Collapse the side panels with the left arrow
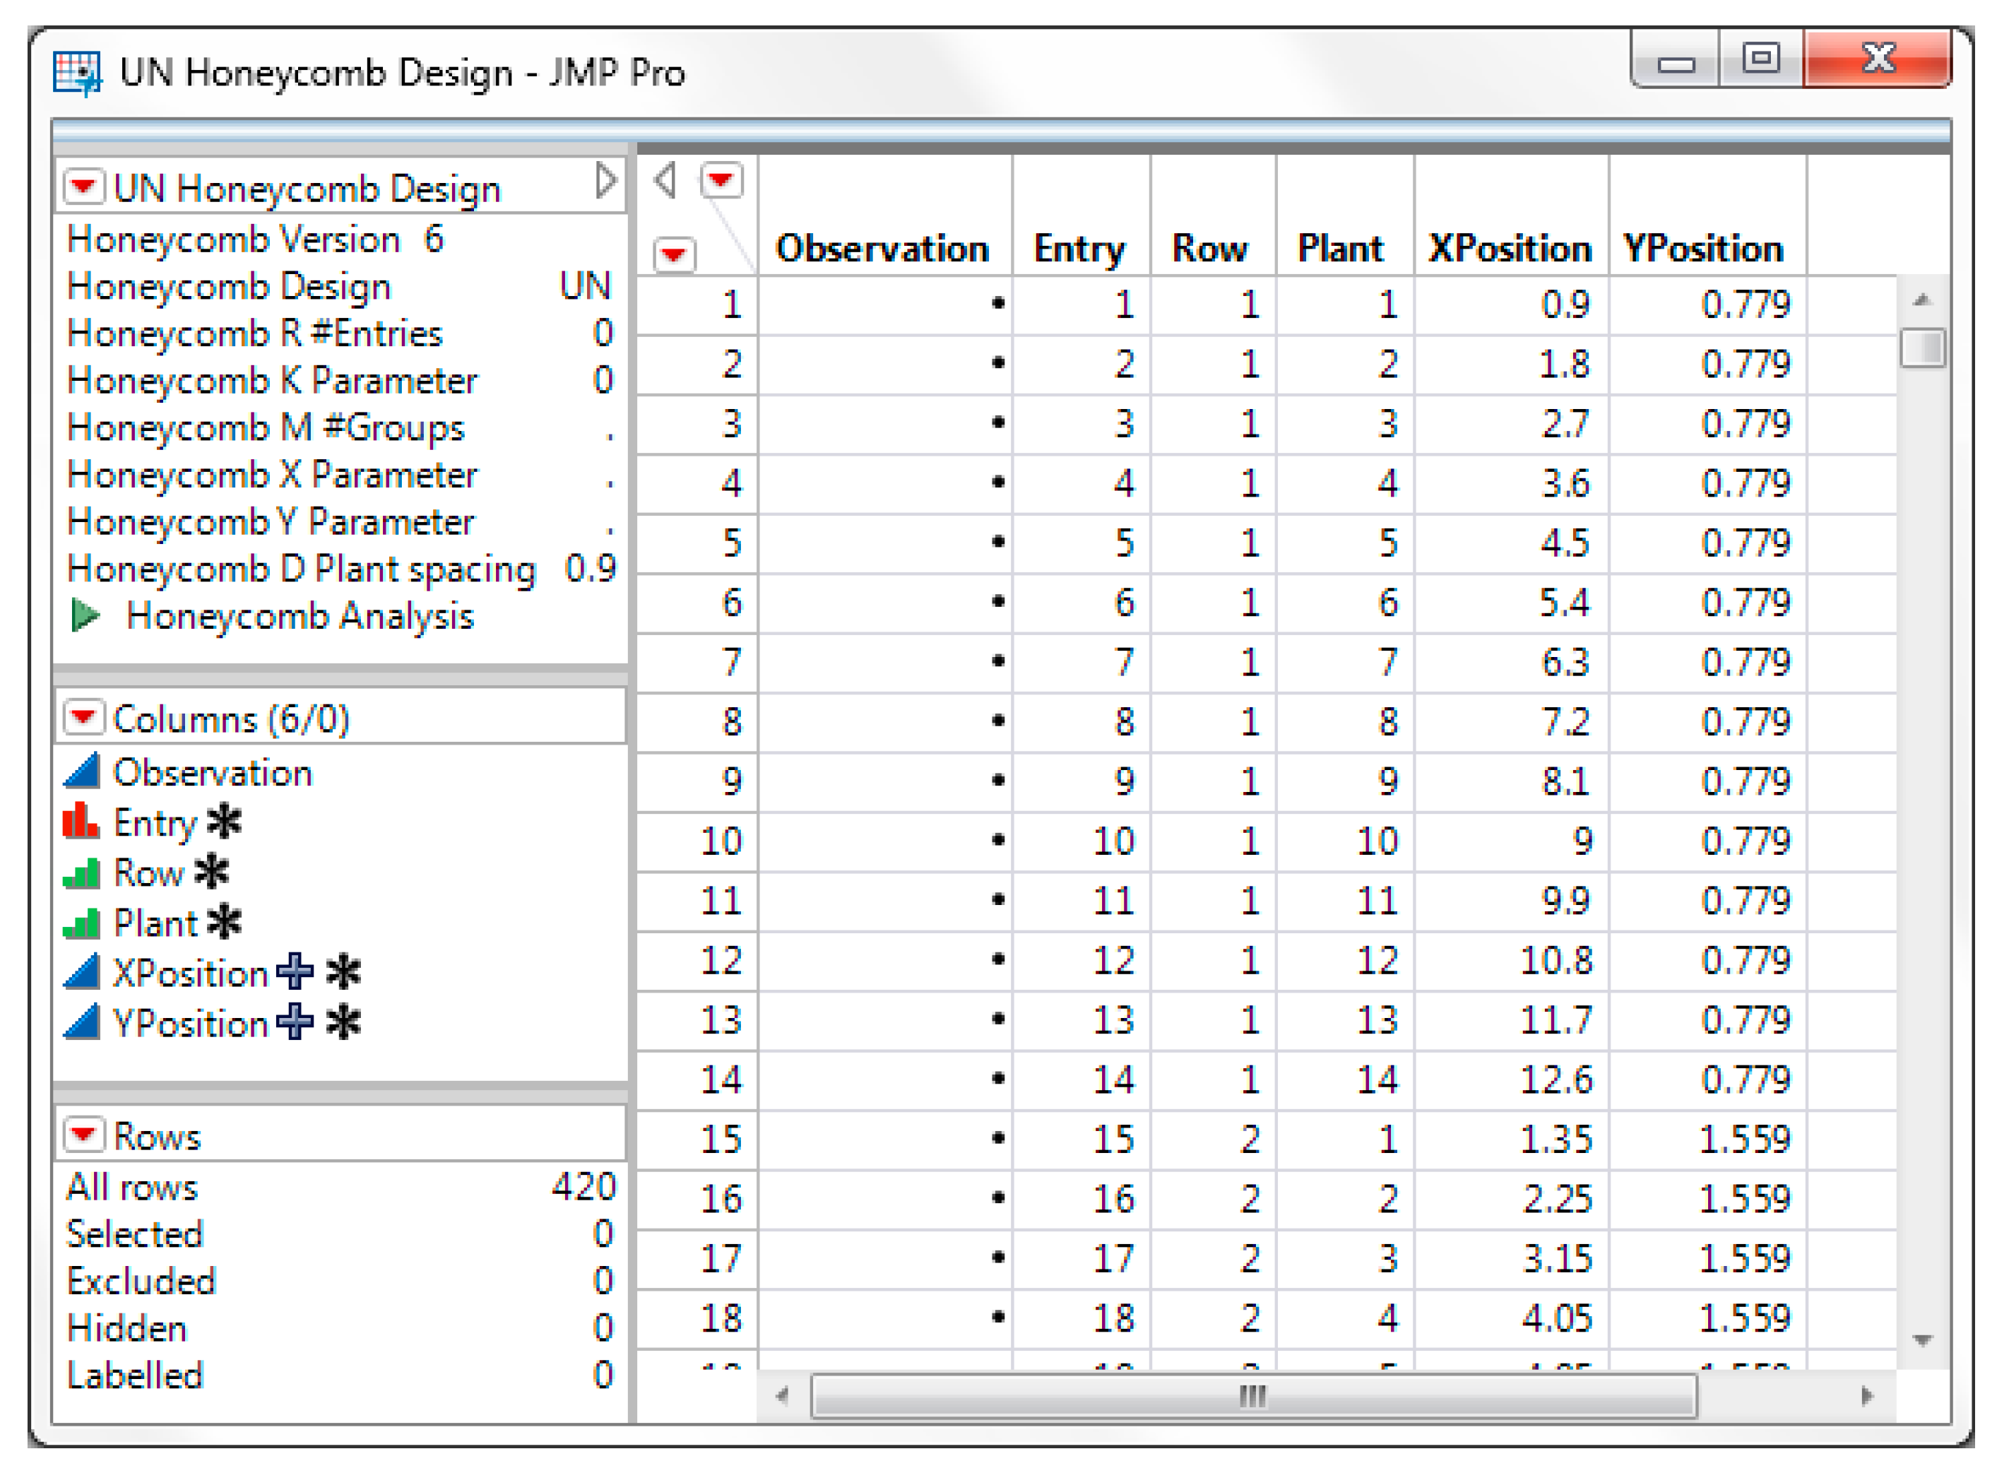This screenshot has width=2009, height=1473. coord(665,180)
